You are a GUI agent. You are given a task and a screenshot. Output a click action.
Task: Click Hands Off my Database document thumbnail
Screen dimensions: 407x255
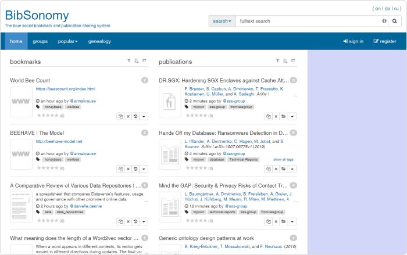tap(170, 155)
